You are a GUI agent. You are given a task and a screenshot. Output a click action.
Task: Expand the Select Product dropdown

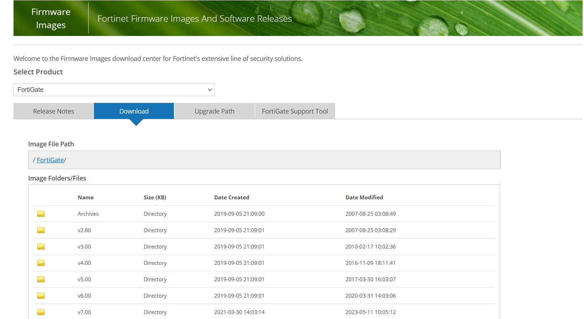[x=114, y=90]
